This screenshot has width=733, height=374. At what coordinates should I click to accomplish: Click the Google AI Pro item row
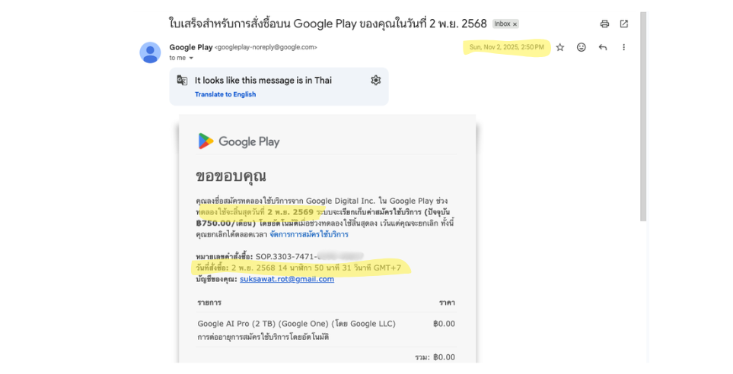327,330
